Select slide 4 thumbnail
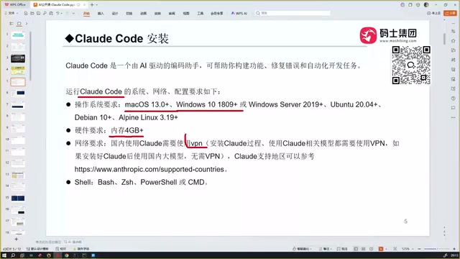The image size is (460, 259). pyautogui.click(x=18, y=71)
